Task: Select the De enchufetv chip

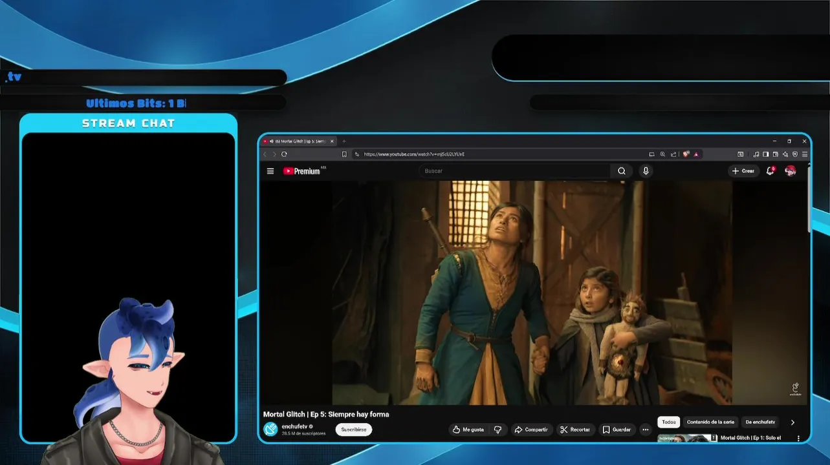Action: 760,422
